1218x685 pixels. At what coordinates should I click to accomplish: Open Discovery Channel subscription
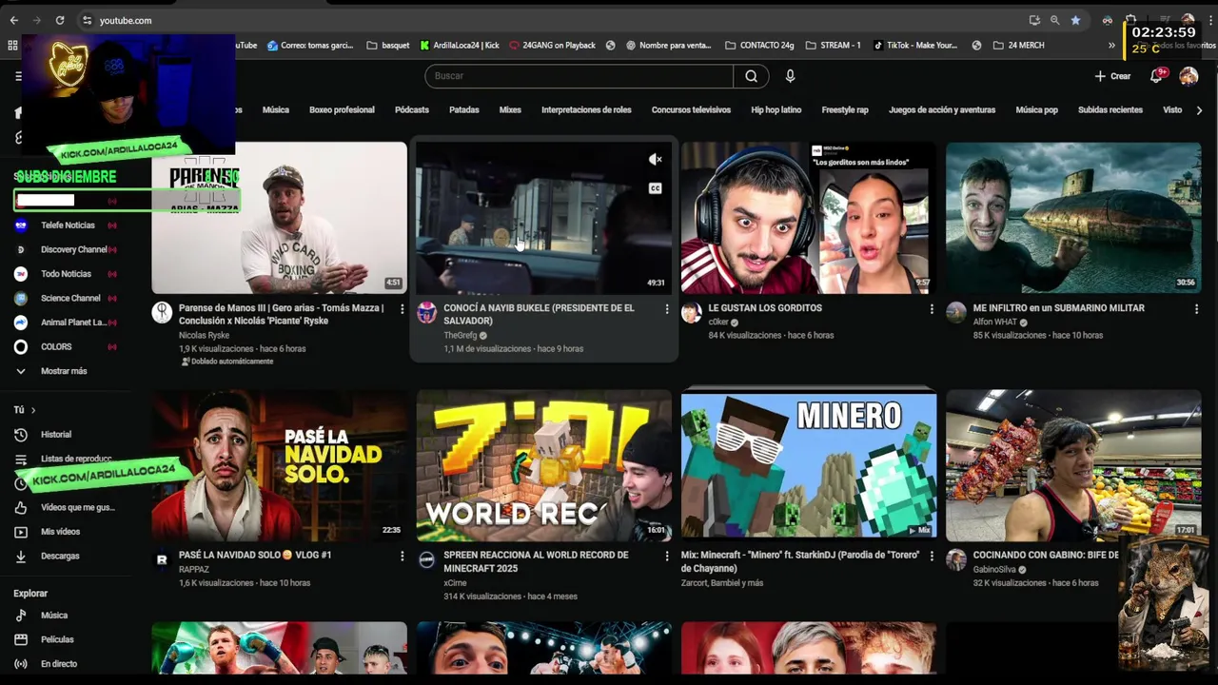click(73, 250)
